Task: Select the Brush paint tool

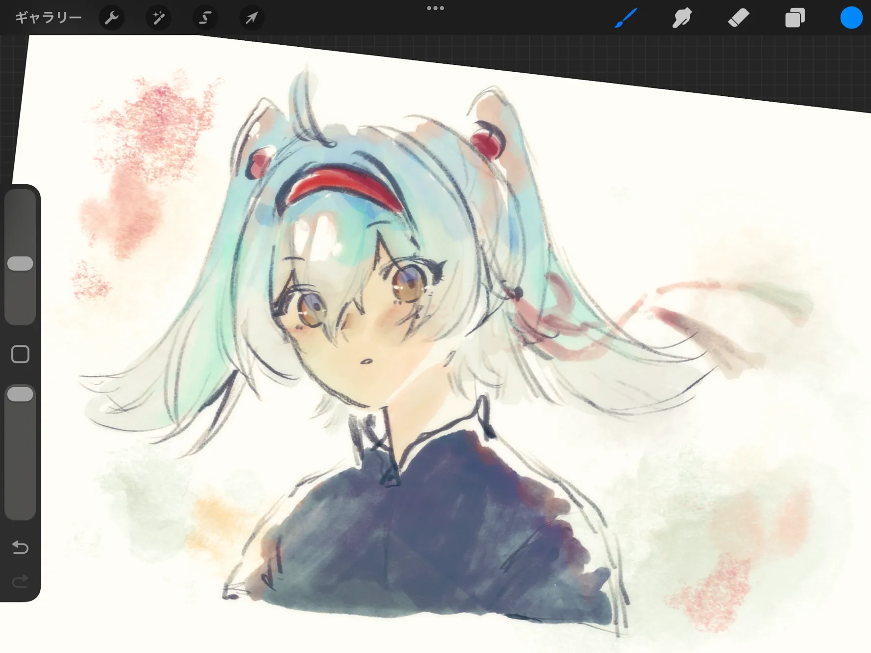Action: 626,18
